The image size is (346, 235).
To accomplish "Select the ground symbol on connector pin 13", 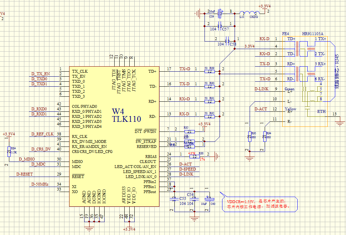I will pos(340,123).
